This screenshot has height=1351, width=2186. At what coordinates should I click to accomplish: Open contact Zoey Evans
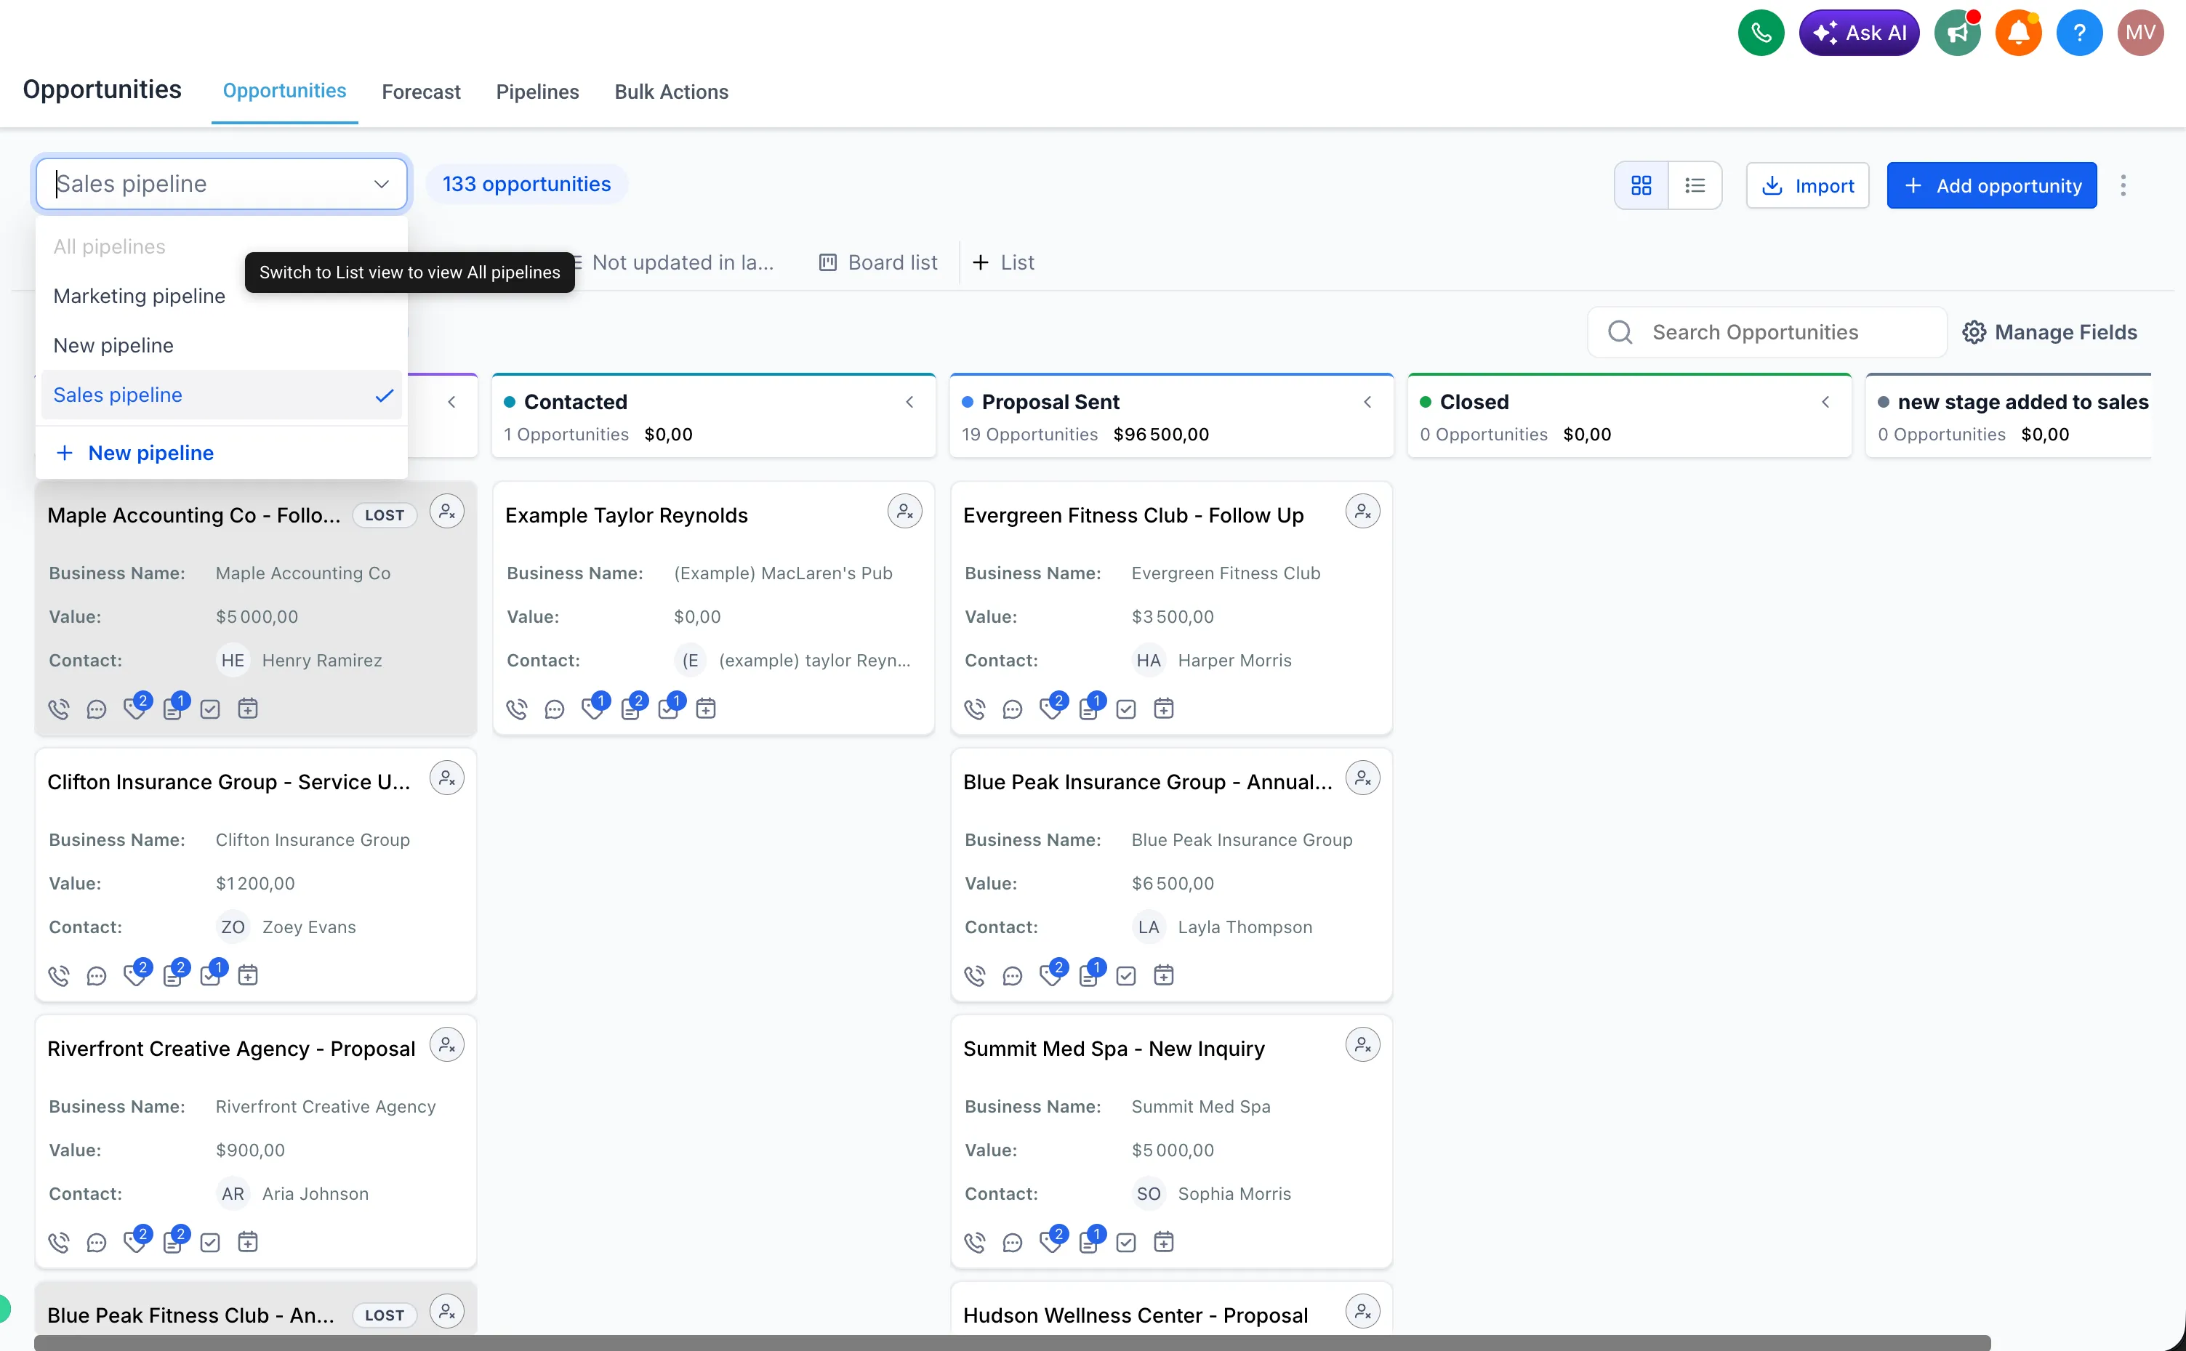[308, 927]
